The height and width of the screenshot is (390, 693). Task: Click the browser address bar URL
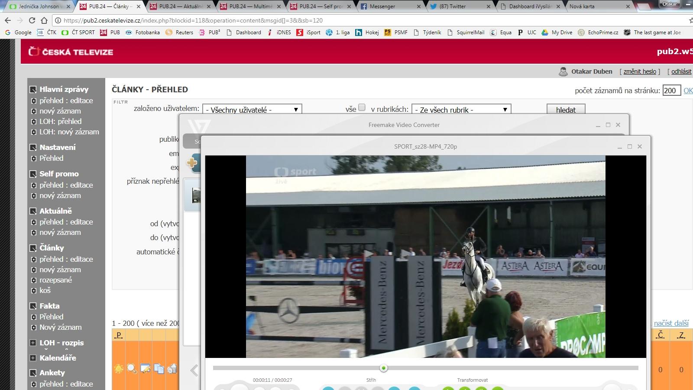193,20
